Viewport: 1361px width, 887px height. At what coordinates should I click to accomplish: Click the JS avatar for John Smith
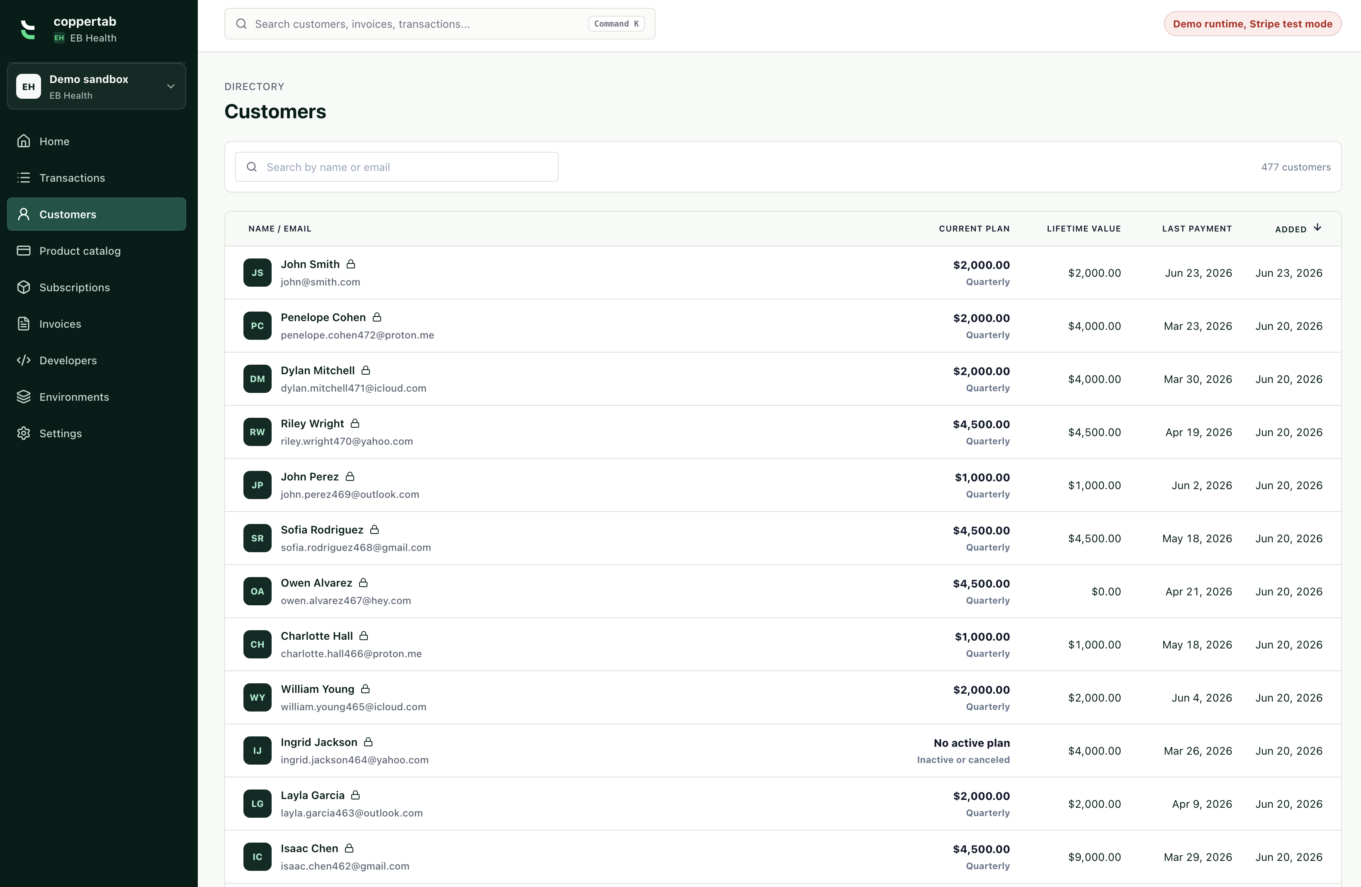258,273
